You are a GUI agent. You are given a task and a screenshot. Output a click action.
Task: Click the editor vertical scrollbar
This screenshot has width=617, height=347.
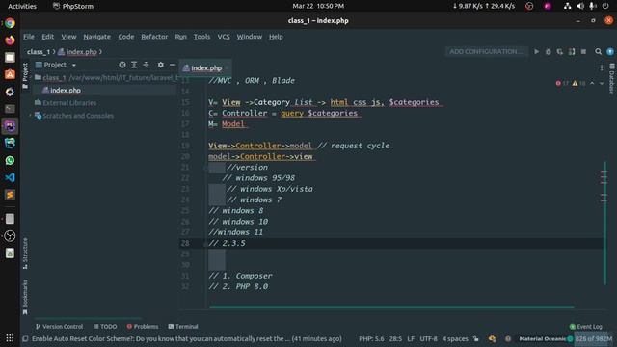click(x=604, y=223)
